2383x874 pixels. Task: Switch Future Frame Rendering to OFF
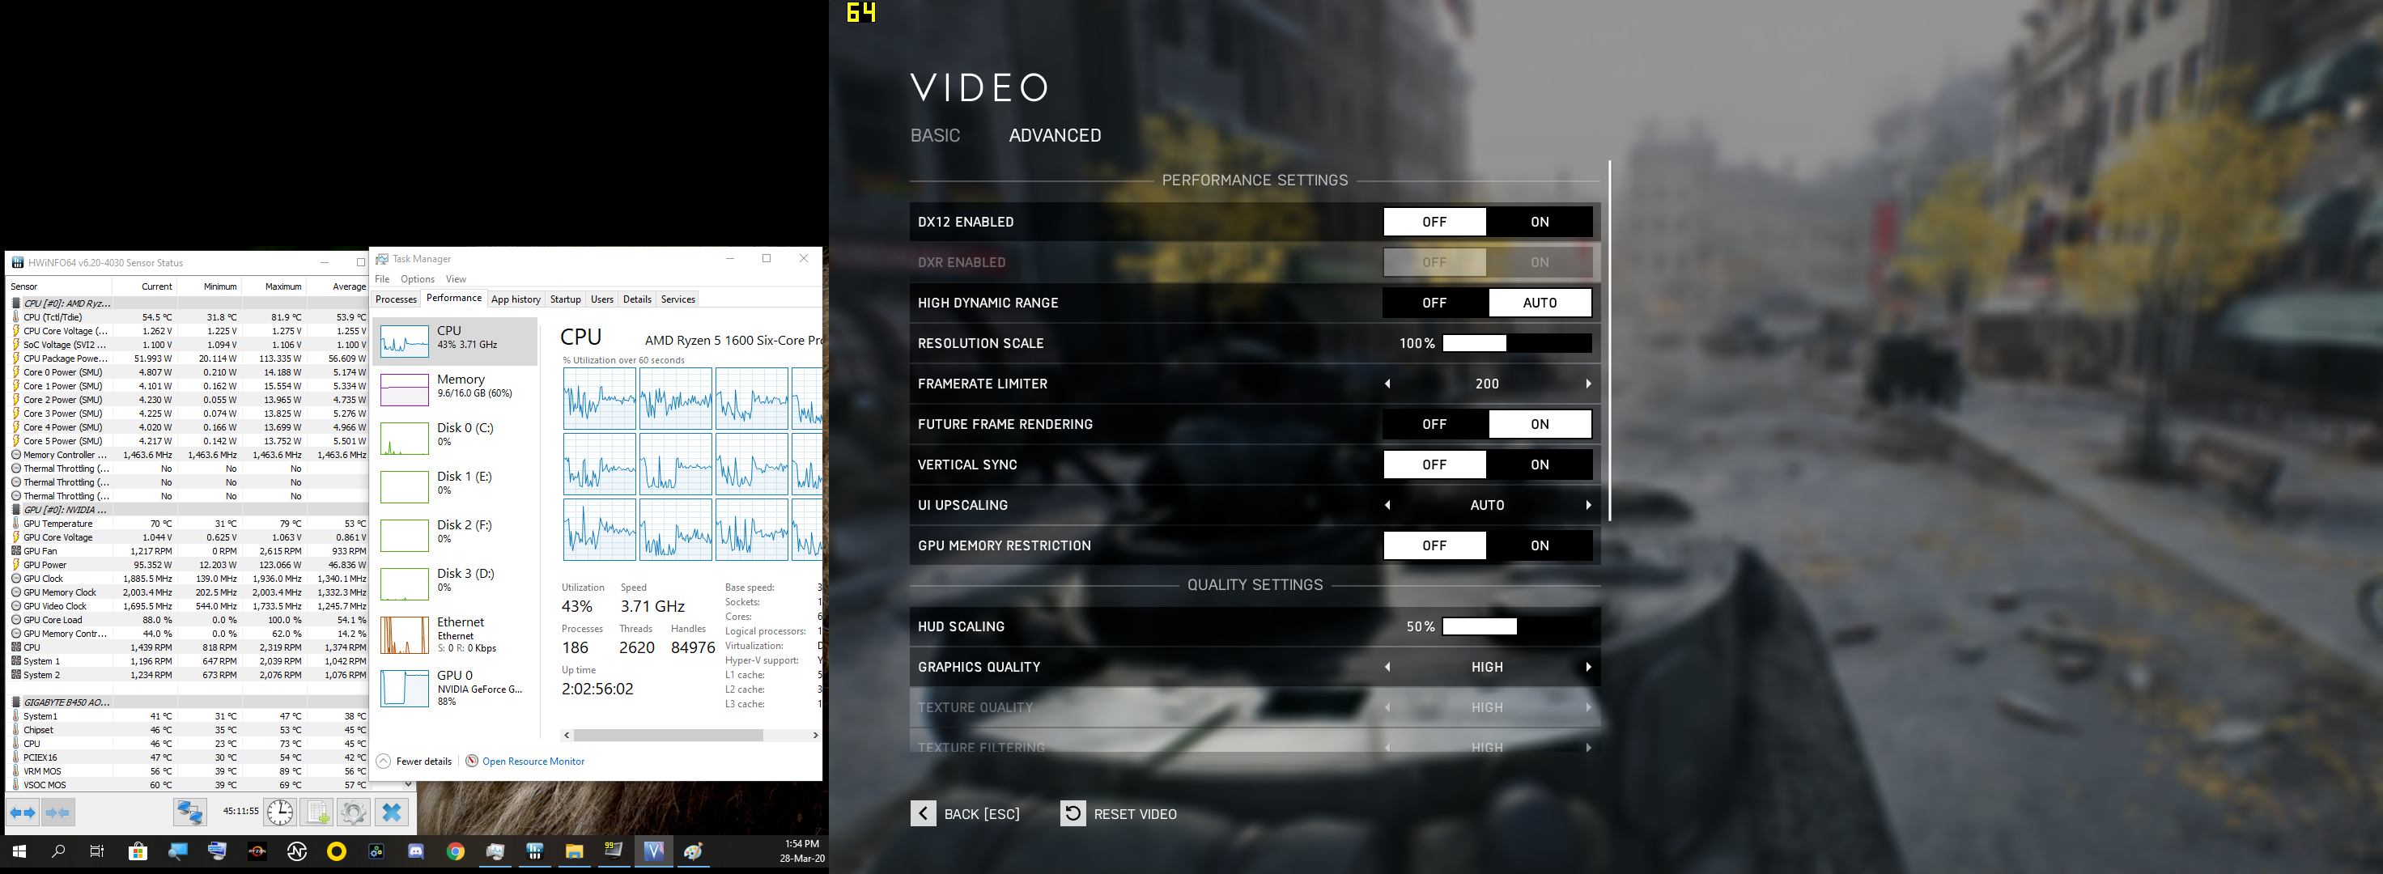coord(1434,423)
